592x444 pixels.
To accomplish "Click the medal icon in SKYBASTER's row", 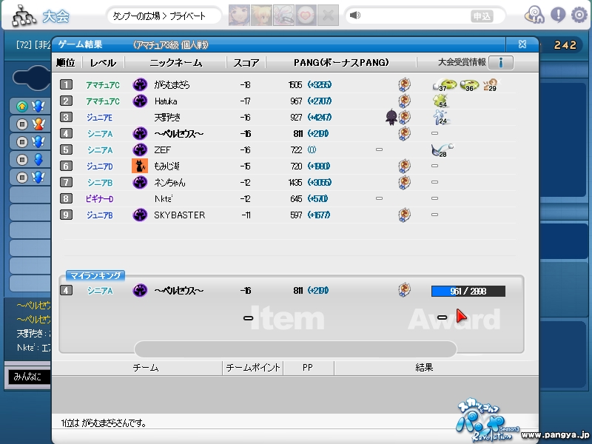I will pyautogui.click(x=404, y=215).
